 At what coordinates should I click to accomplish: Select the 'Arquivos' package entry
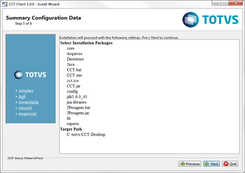[x=74, y=54]
